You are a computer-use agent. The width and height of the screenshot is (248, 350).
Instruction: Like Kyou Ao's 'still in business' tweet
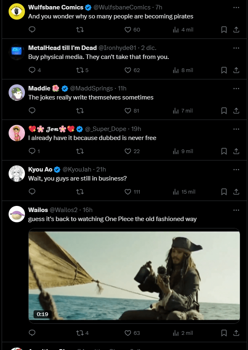pyautogui.click(x=128, y=192)
